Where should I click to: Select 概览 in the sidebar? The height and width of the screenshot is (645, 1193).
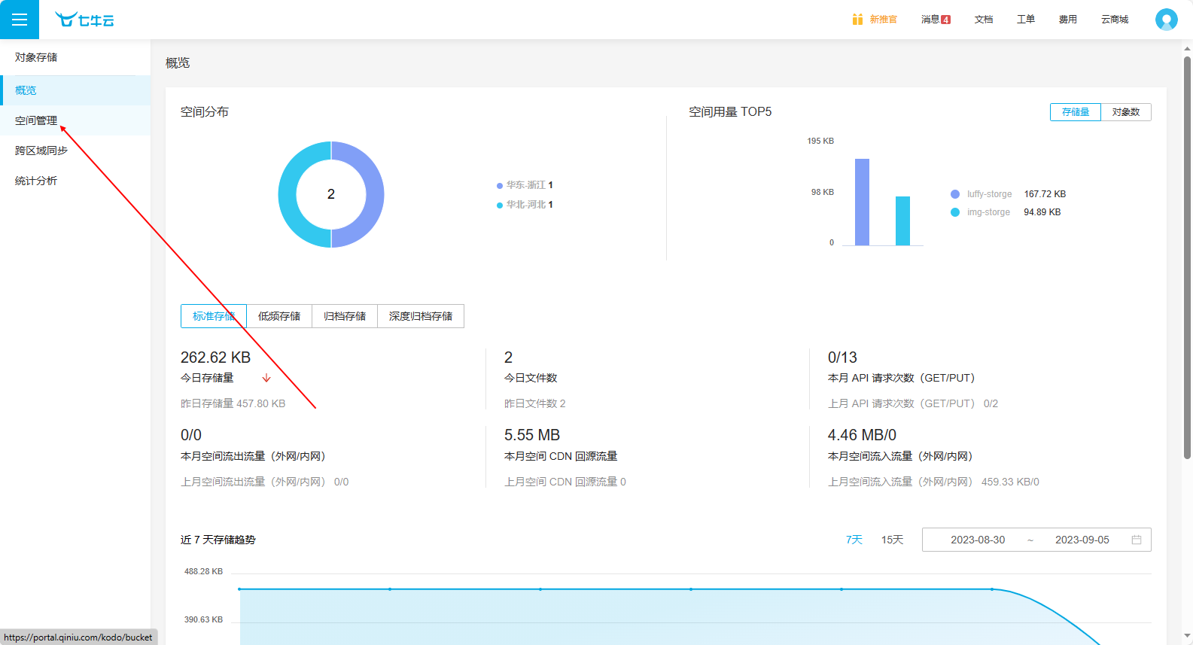[75, 90]
